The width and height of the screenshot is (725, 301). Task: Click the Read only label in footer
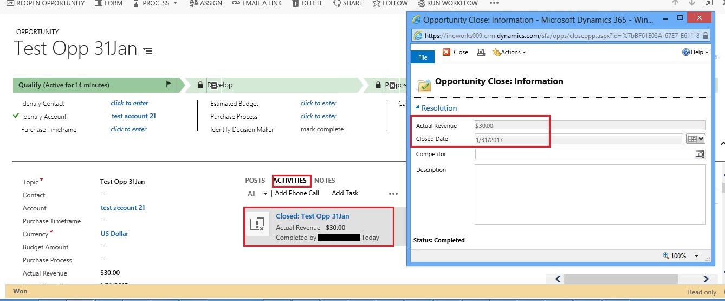point(702,292)
